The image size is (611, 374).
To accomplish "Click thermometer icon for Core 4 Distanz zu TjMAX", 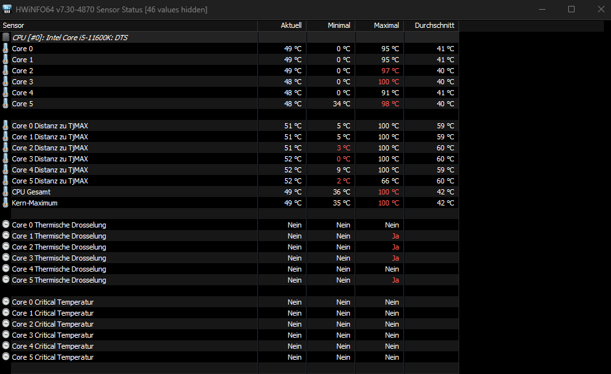I will pos(5,170).
